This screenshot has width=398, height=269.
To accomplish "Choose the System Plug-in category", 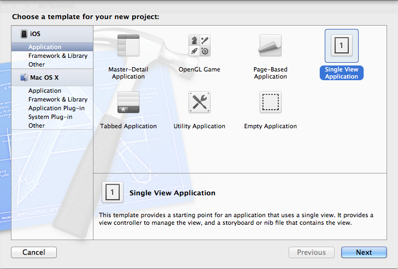I will click(x=50, y=117).
